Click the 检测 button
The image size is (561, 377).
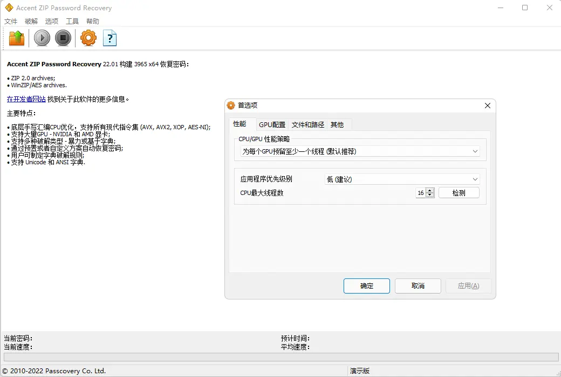click(459, 193)
